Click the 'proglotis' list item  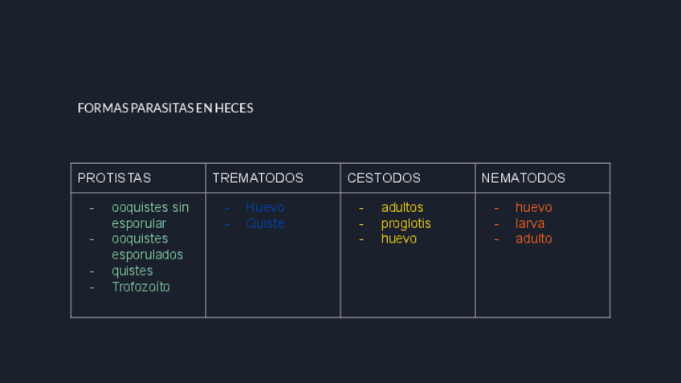point(406,223)
